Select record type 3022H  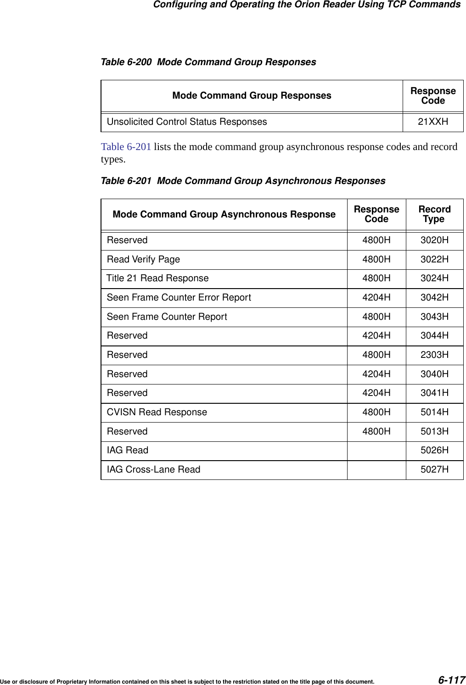(x=435, y=260)
